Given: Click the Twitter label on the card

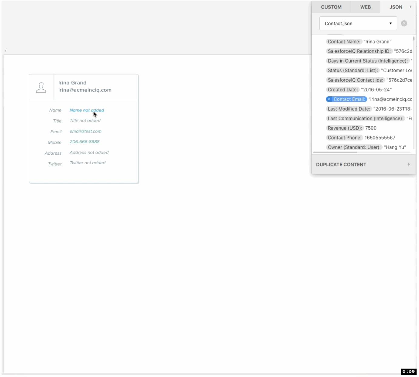Looking at the screenshot, I should 55,164.
